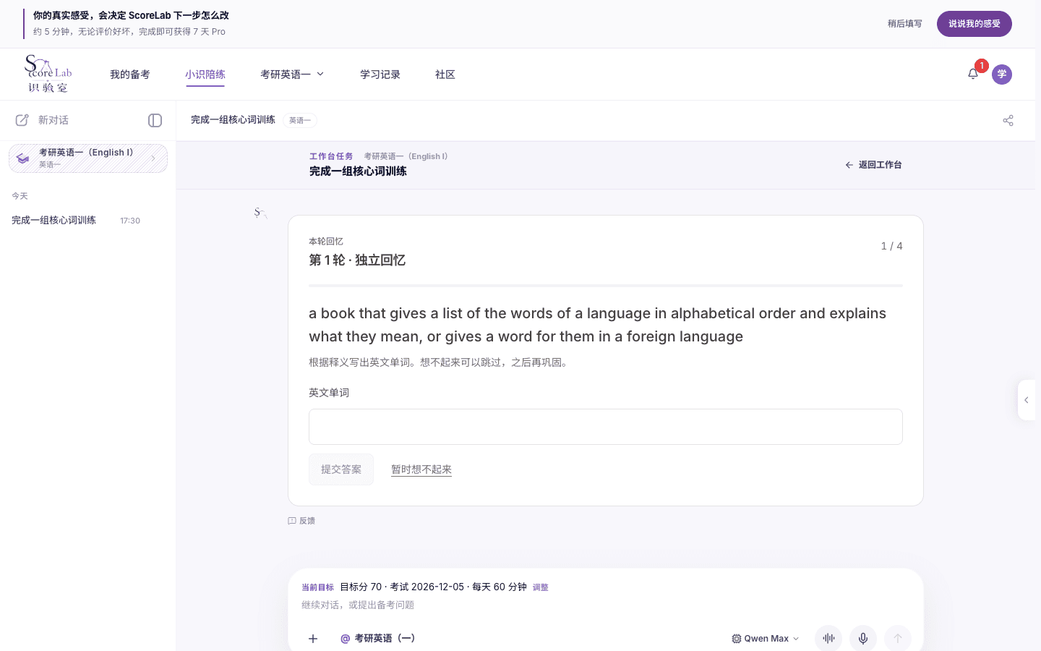Click the feedback icon below the card
This screenshot has height=651, width=1041.
(292, 521)
